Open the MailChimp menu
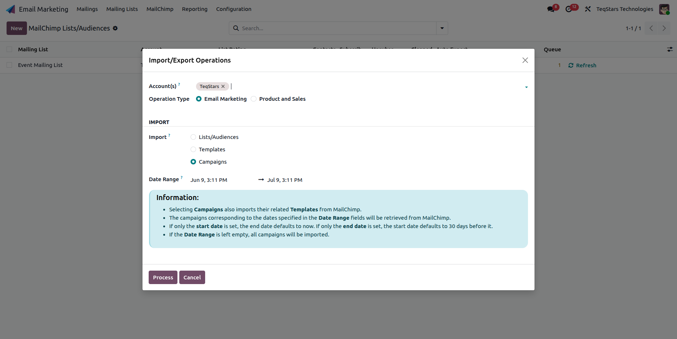677x339 pixels. coord(160,9)
